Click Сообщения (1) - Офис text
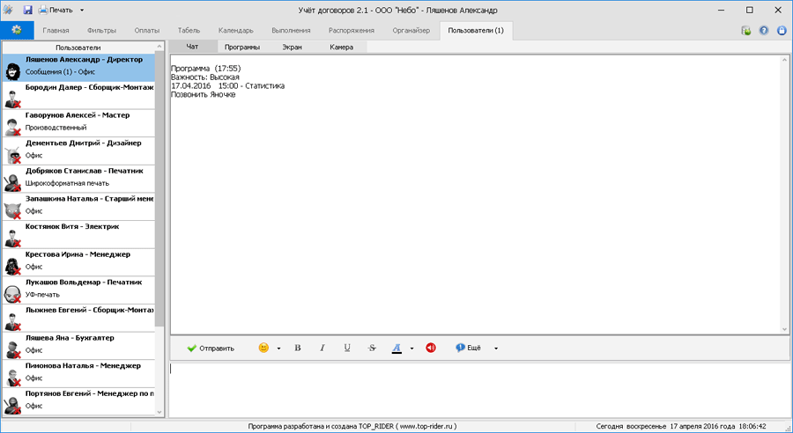 tap(60, 72)
